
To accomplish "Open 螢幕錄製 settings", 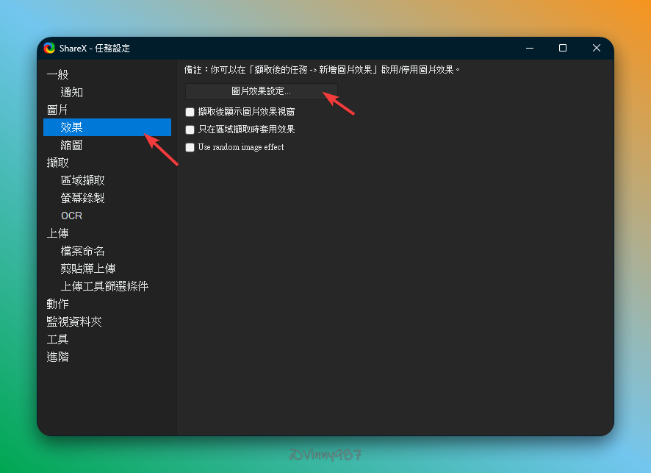I will 82,198.
